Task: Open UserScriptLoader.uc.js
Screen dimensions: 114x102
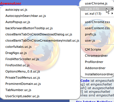Action: click(22, 96)
